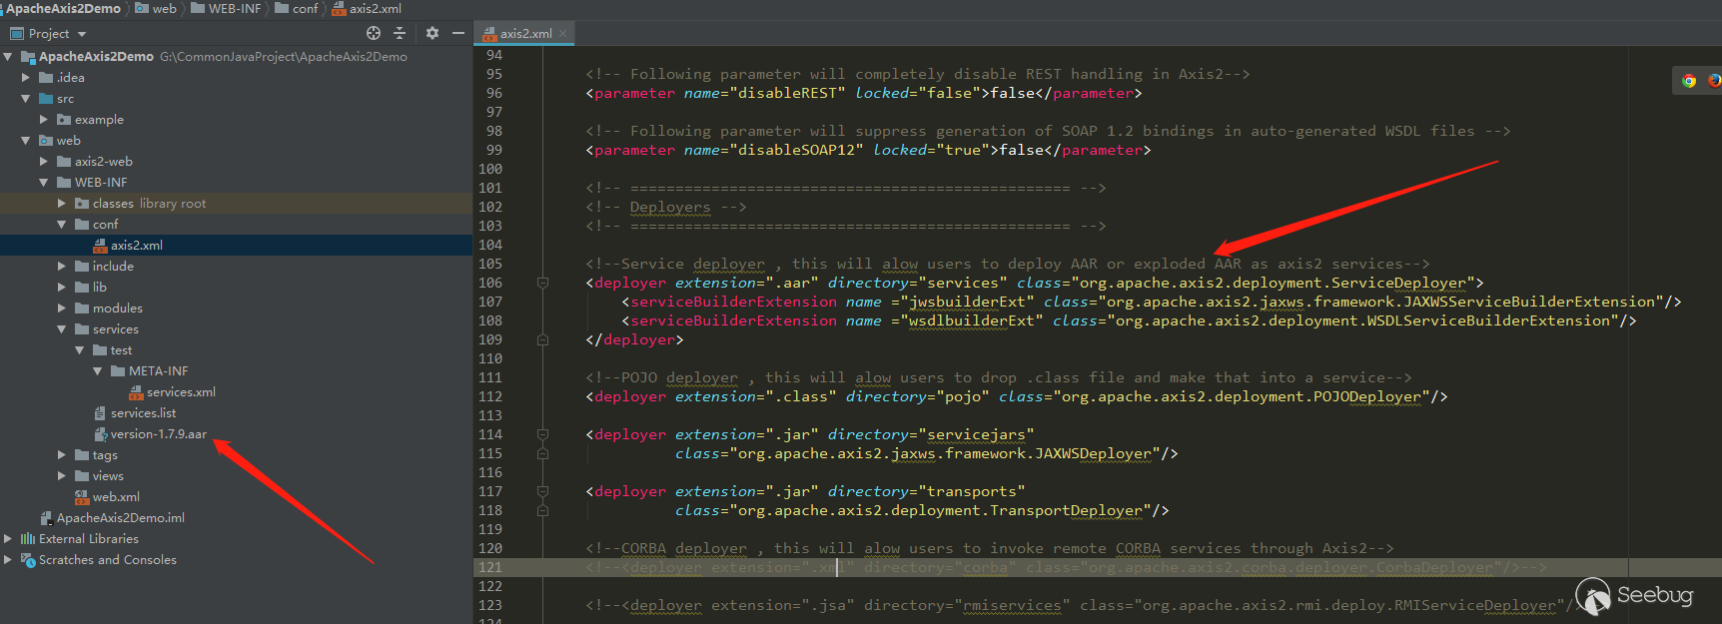Screen dimensions: 1722x624
Task: Click the Locate/Scroll from Source crosshair icon
Action: (x=374, y=33)
